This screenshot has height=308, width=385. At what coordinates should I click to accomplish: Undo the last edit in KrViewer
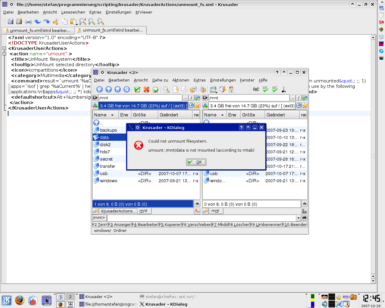pyautogui.click(x=38, y=21)
